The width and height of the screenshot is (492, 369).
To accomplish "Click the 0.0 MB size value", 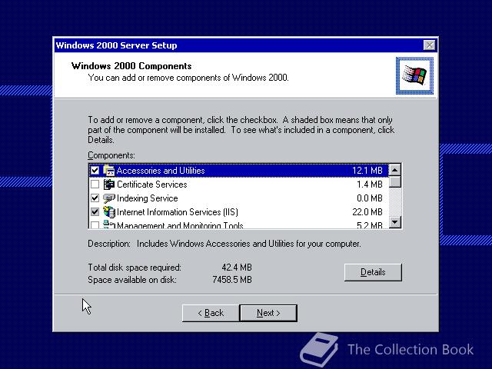I will pyautogui.click(x=369, y=198).
